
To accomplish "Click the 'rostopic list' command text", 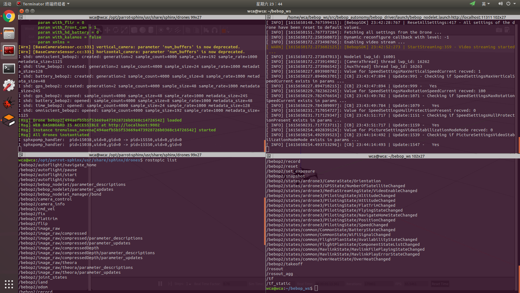I will coord(161,160).
